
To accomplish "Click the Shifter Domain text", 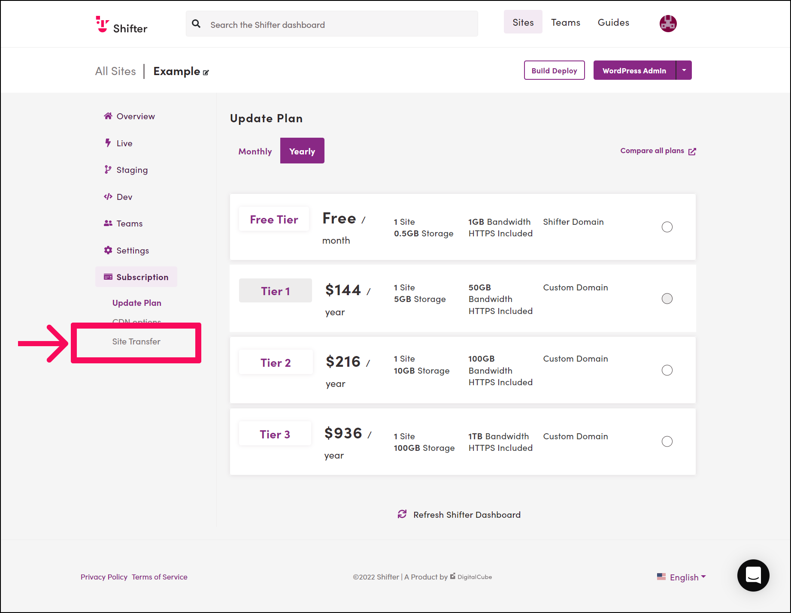I will pyautogui.click(x=573, y=222).
